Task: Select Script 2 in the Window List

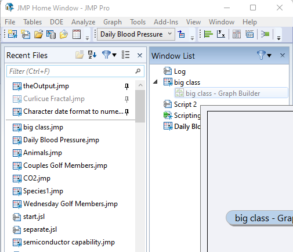Action: click(185, 105)
